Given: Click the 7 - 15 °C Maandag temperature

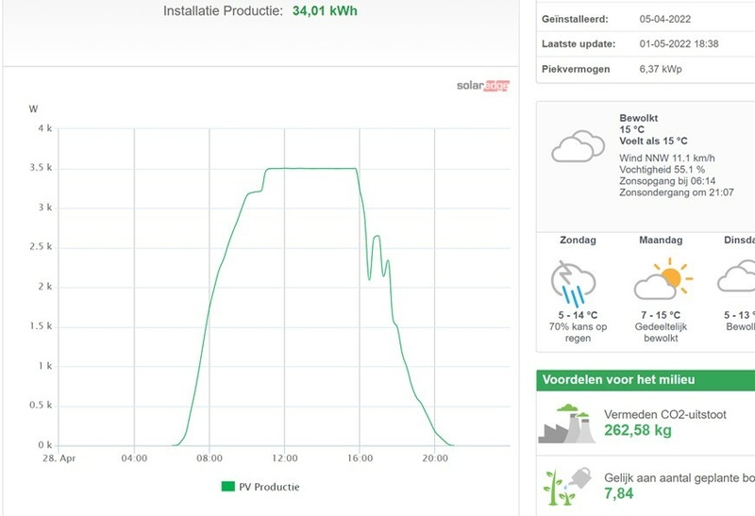Looking at the screenshot, I should click(x=661, y=315).
